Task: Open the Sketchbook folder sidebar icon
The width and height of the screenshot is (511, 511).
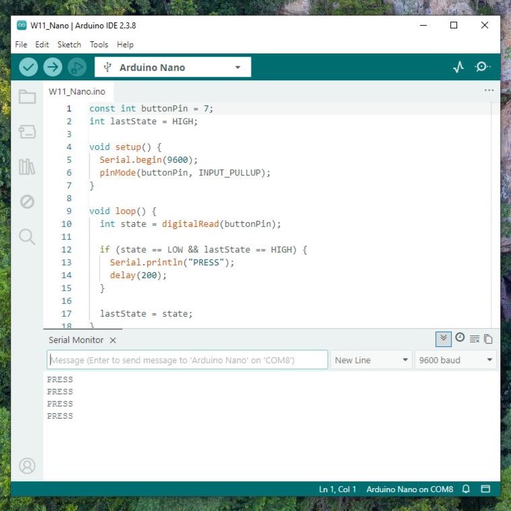Action: [27, 97]
